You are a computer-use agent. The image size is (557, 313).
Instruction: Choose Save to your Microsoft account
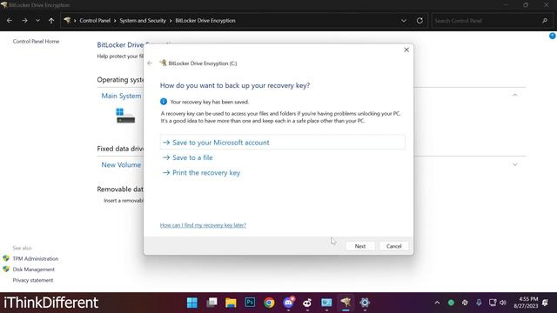tap(282, 143)
